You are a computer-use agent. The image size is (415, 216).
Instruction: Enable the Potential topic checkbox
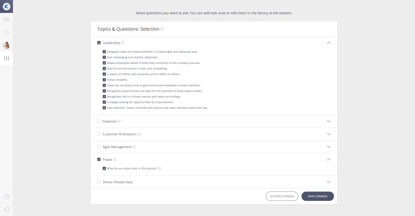(x=99, y=121)
